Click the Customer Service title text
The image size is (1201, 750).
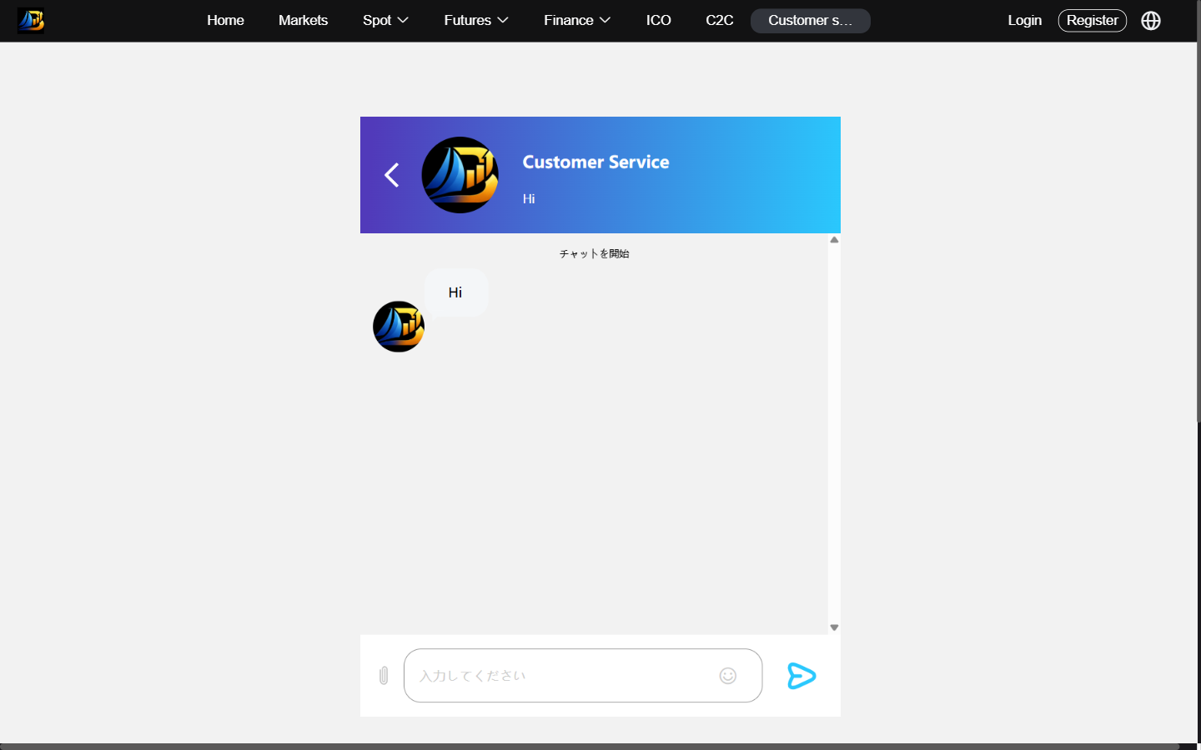(x=595, y=162)
